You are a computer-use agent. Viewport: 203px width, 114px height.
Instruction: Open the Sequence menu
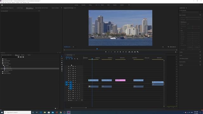click(x=9, y=3)
